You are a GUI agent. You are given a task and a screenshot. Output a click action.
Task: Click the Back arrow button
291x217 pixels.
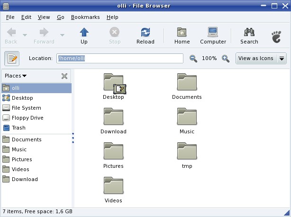(x=11, y=36)
